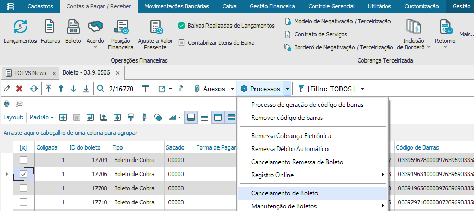Click the print icon
This screenshot has width=474, height=211.
coord(7,103)
